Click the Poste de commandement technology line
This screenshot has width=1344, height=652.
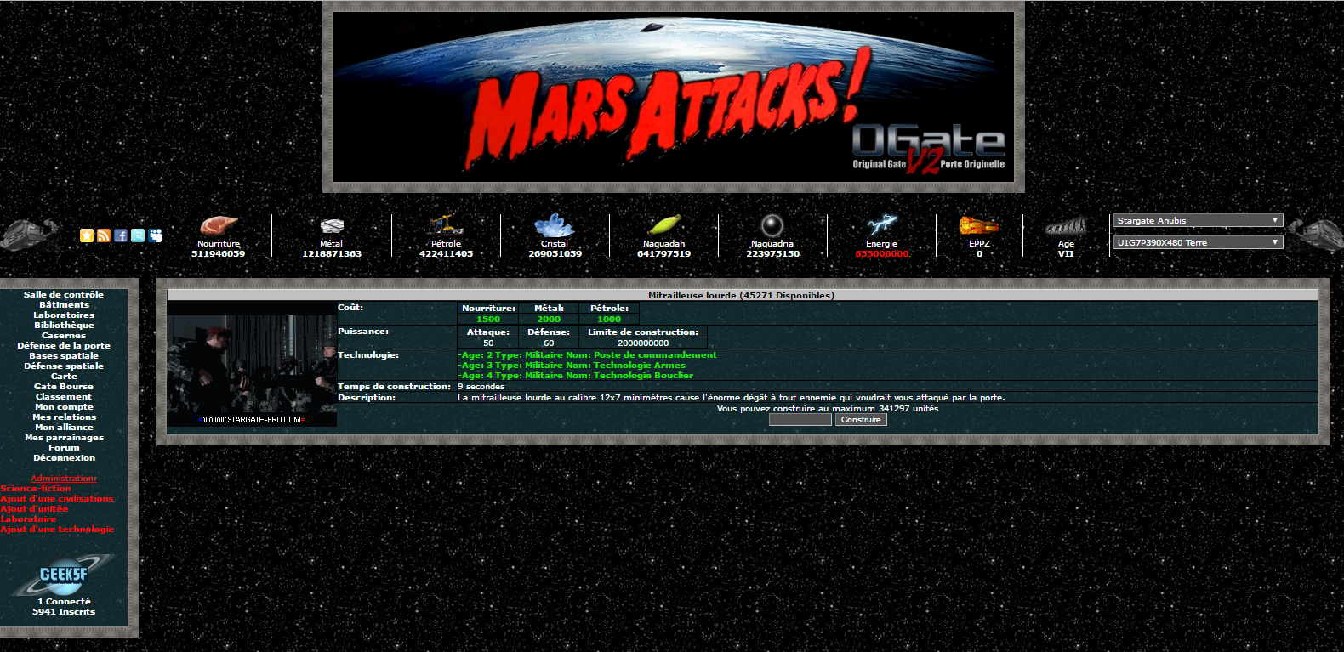[x=587, y=355]
